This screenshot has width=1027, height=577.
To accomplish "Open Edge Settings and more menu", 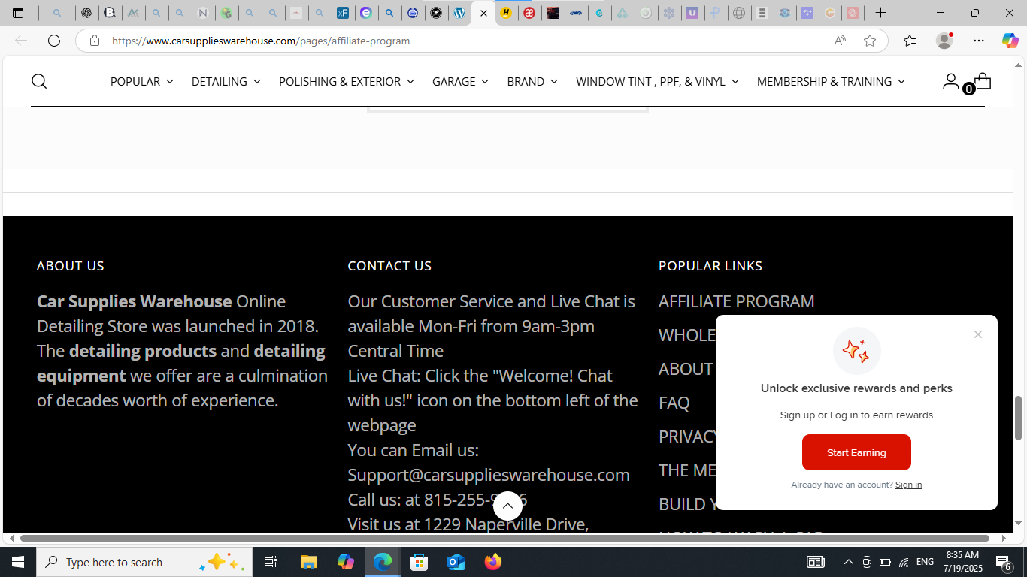I will (x=978, y=41).
